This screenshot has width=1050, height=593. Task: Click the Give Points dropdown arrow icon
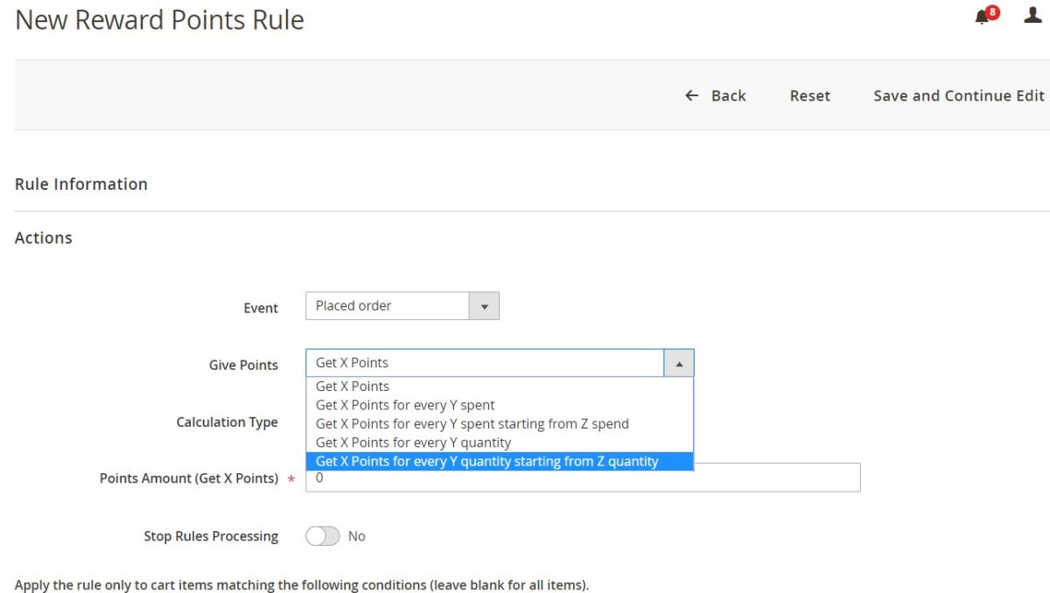(x=680, y=362)
